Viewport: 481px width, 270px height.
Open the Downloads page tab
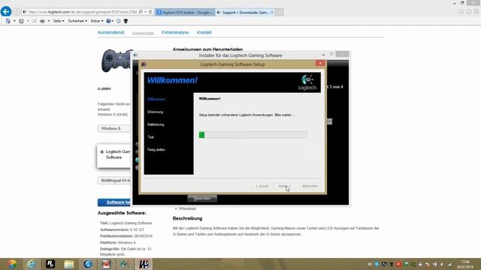click(x=143, y=33)
